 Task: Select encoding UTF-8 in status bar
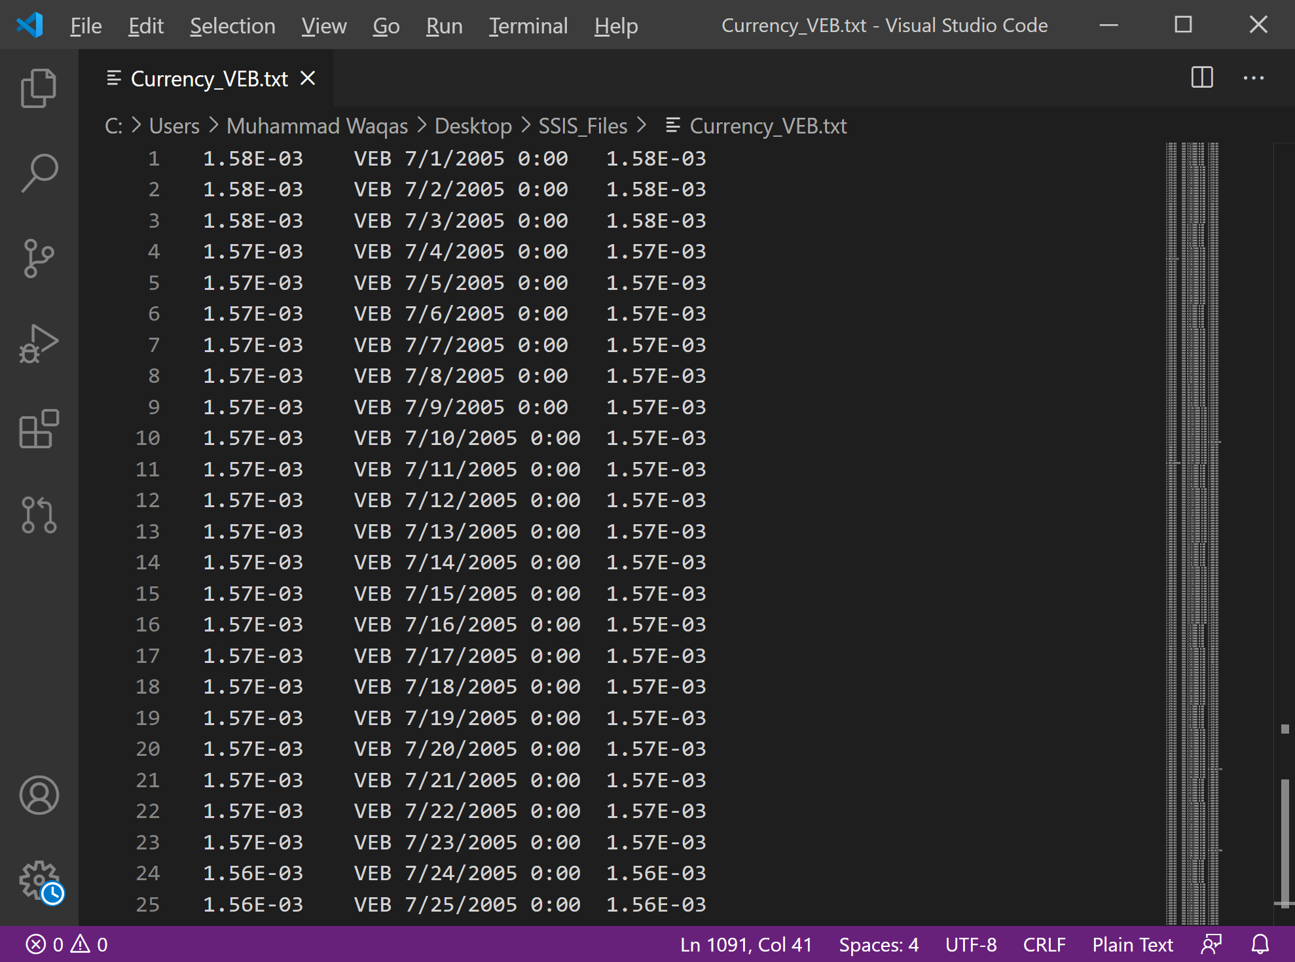click(970, 944)
